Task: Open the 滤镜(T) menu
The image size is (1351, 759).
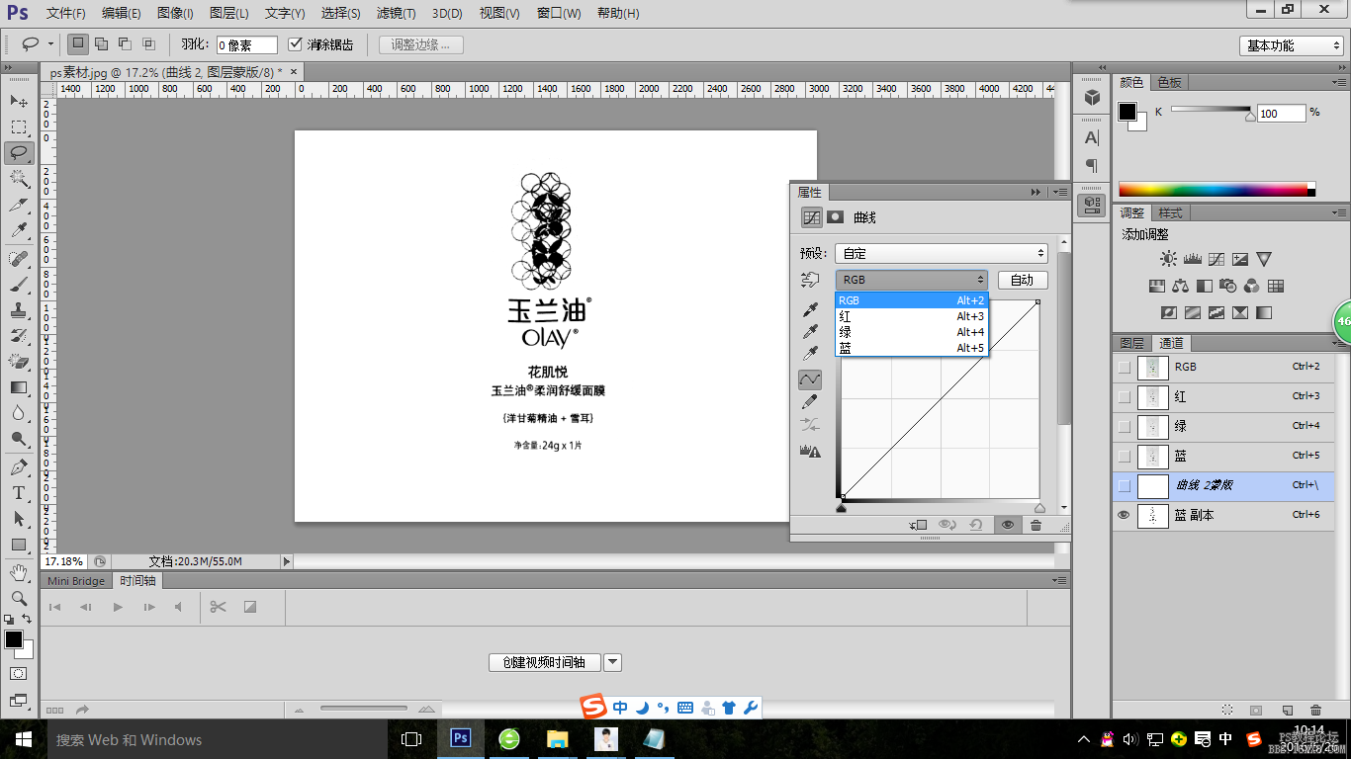Action: tap(396, 13)
